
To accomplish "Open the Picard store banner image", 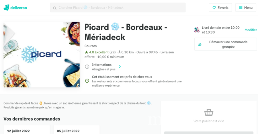I will pos(42,55).
